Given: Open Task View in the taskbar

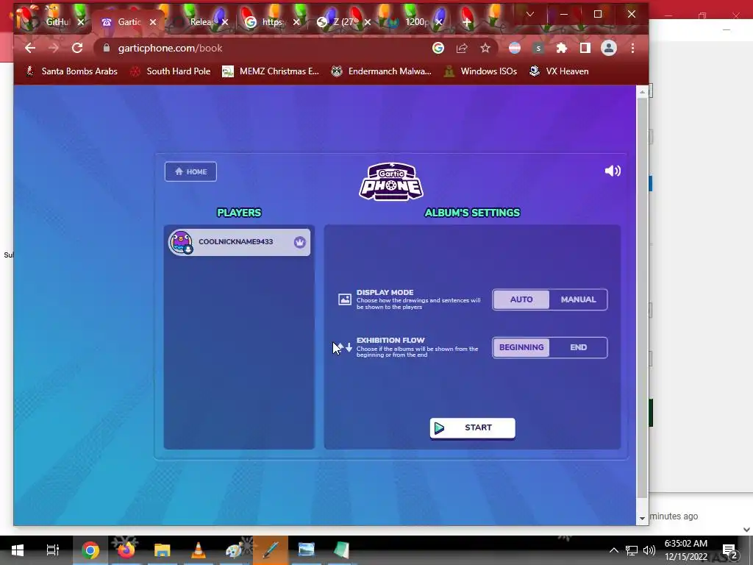Looking at the screenshot, I should pos(53,550).
